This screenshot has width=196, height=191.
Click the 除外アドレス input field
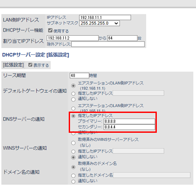(x=108, y=44)
